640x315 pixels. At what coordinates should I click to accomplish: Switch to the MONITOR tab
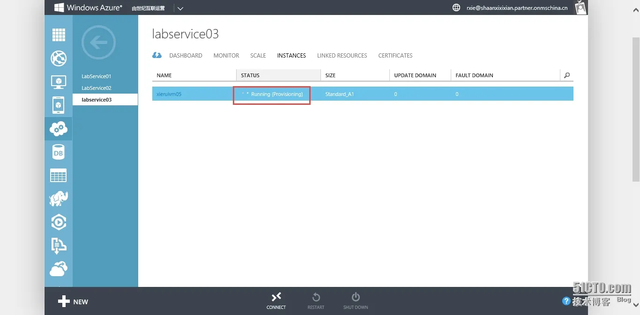226,55
